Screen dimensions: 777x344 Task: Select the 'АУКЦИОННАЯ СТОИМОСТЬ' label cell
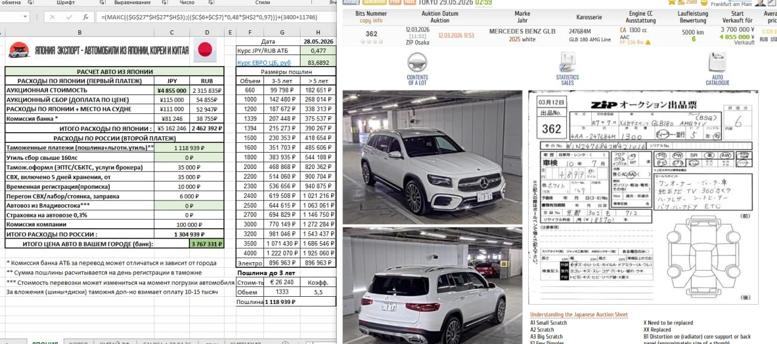[80, 90]
